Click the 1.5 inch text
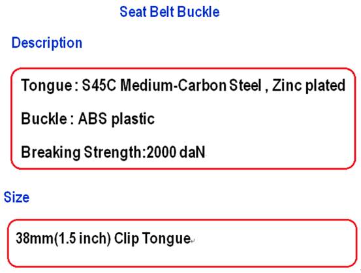Screen dimensions: 361x273 pyautogui.click(x=83, y=238)
